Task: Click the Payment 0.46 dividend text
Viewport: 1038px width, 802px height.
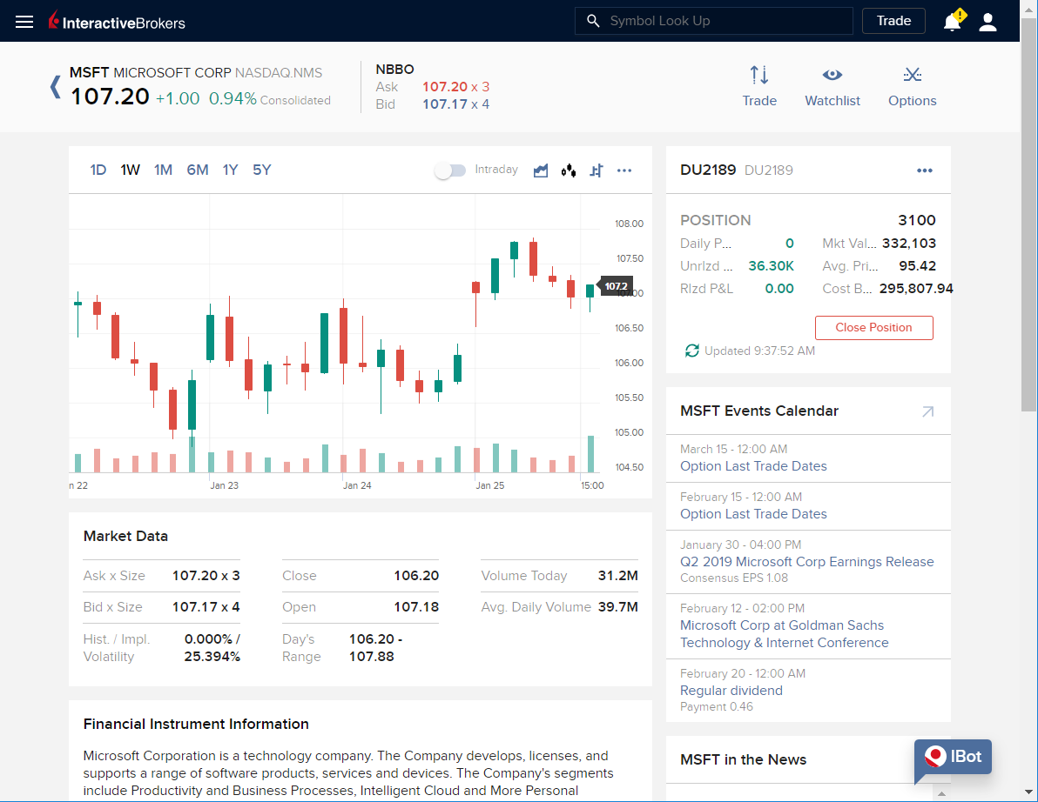Action: (717, 707)
